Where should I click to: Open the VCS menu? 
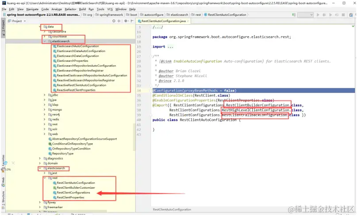click(110, 9)
